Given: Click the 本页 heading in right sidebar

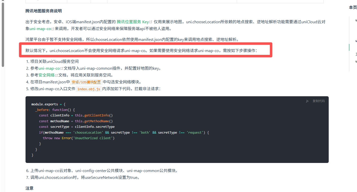Looking at the screenshot, I should [353, 8].
